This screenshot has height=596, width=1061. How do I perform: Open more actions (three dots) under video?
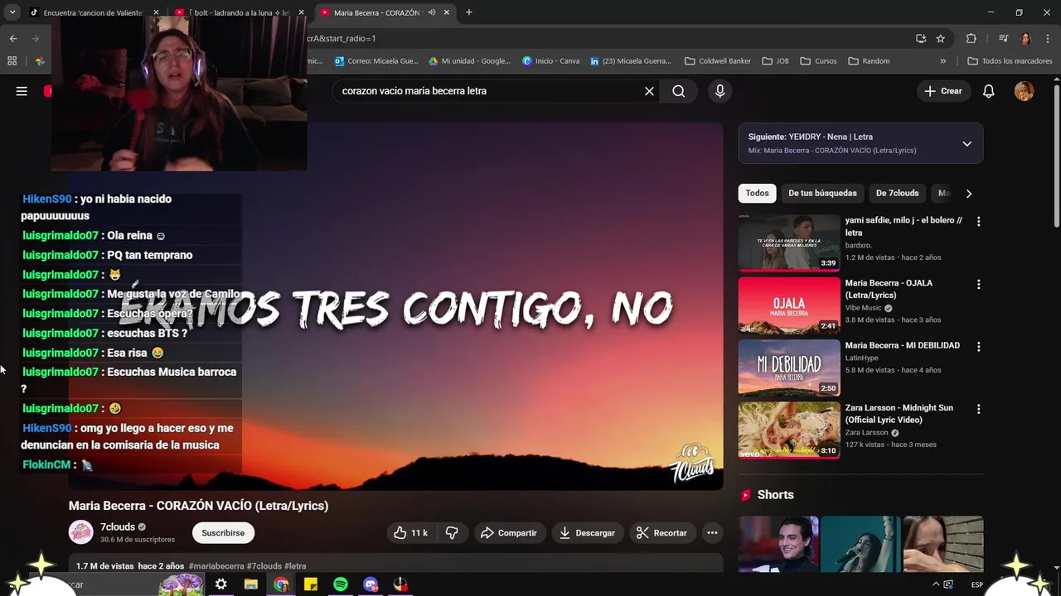tap(711, 533)
